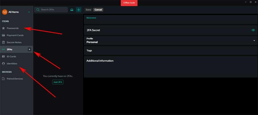
Task: Click the green plus add button
Action: click(x=79, y=10)
